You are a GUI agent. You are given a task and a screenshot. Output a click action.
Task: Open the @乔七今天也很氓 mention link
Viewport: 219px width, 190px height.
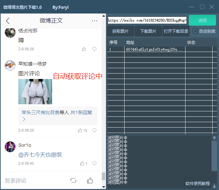40,155
